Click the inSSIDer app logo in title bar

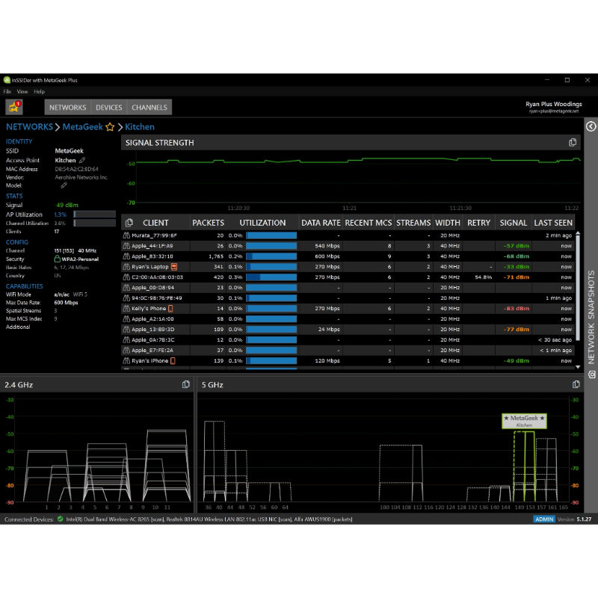pos(7,80)
